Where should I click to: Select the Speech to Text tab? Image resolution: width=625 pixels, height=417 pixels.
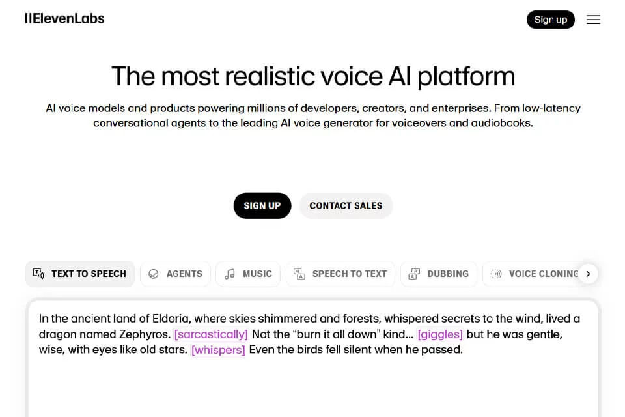click(x=340, y=274)
